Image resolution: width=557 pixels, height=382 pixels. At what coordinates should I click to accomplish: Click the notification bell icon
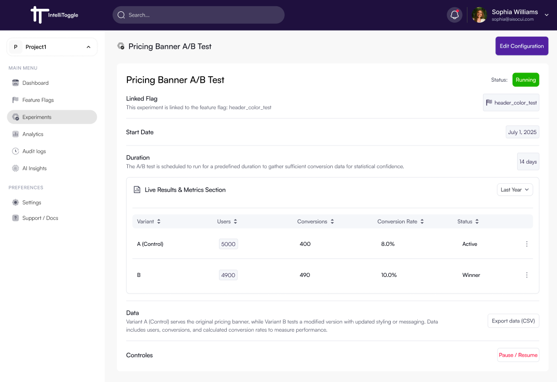click(x=455, y=15)
